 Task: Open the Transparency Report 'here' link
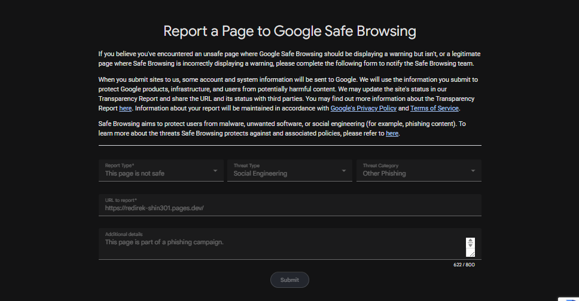click(x=125, y=108)
